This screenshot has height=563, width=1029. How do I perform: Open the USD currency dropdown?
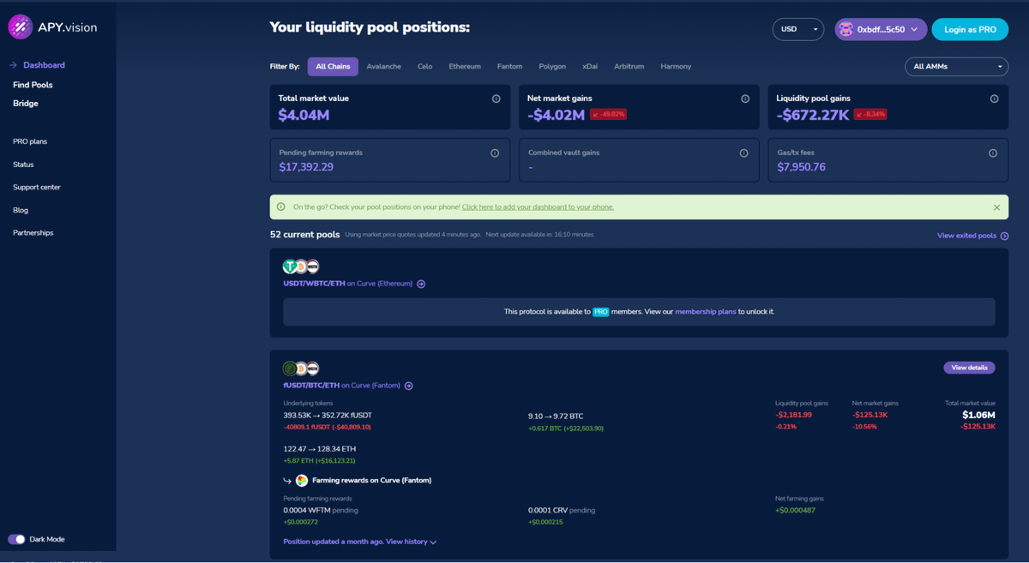797,29
